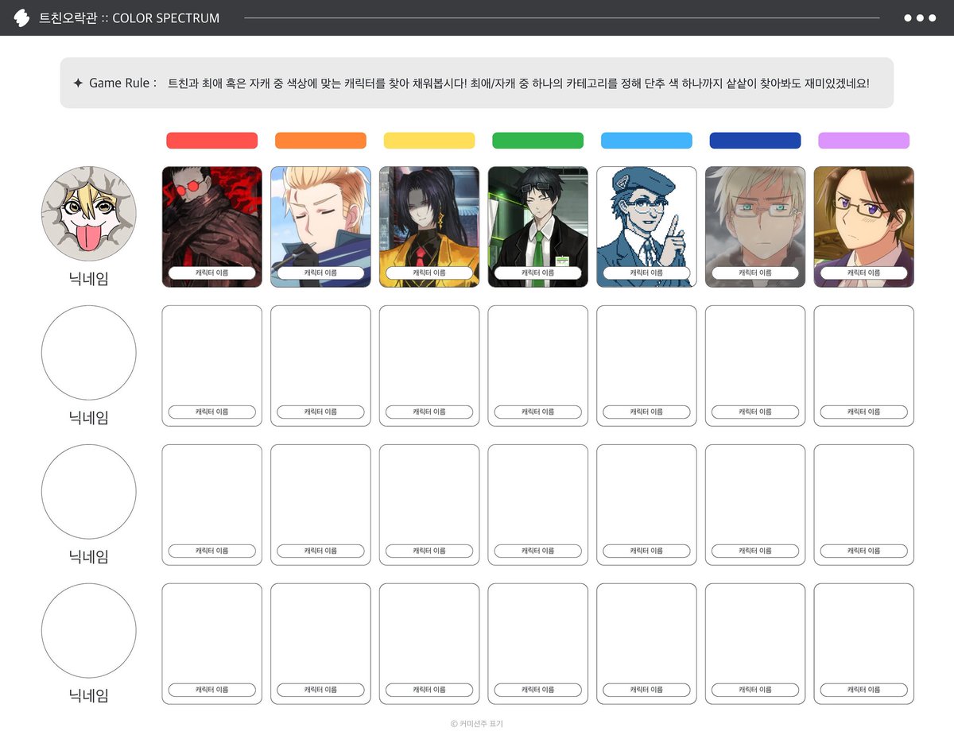954x739 pixels.
Task: Click the empty profile circle in third row
Action: click(x=89, y=492)
